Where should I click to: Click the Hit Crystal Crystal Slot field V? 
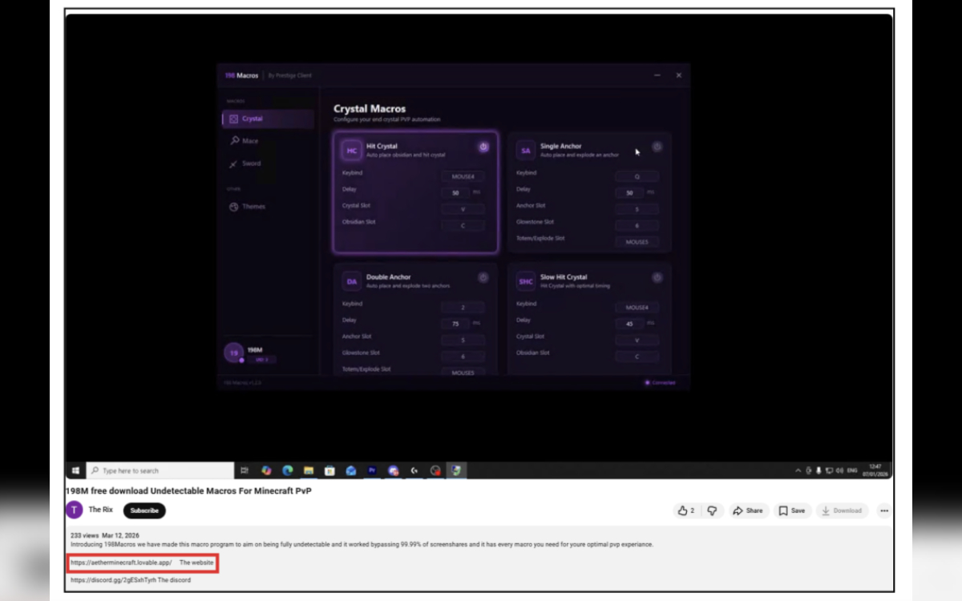pyautogui.click(x=463, y=209)
